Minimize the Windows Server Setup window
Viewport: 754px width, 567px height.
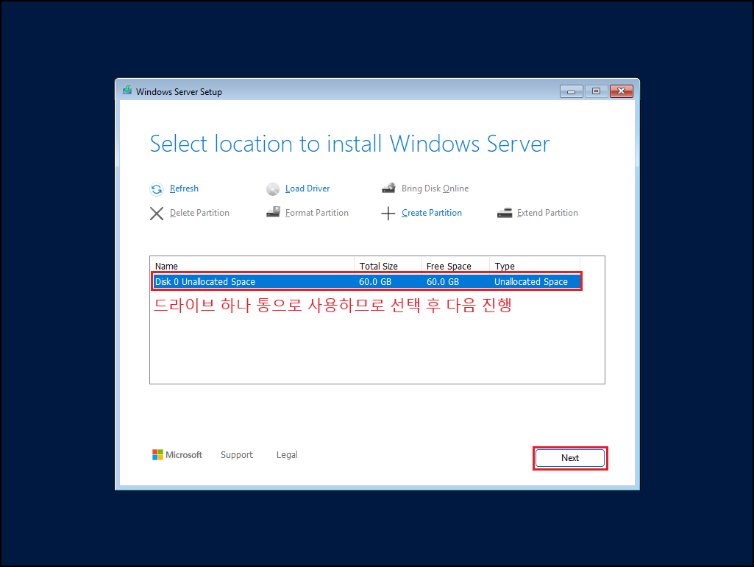pos(572,91)
